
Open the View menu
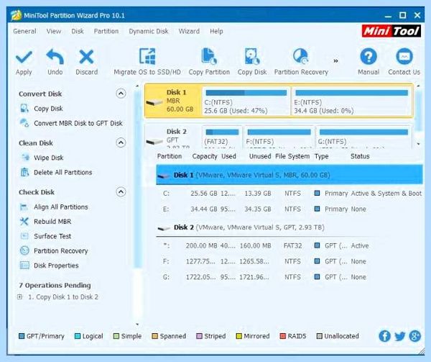tap(54, 31)
